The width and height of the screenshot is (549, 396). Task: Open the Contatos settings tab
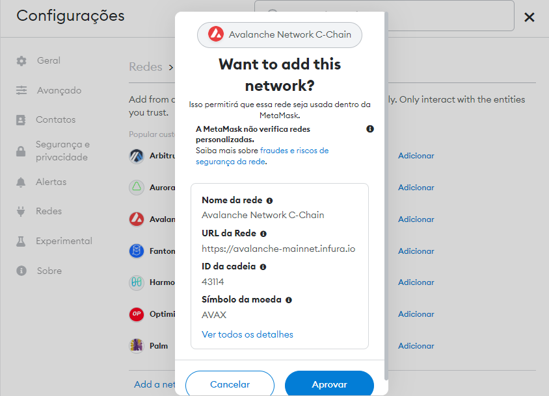[x=56, y=119]
